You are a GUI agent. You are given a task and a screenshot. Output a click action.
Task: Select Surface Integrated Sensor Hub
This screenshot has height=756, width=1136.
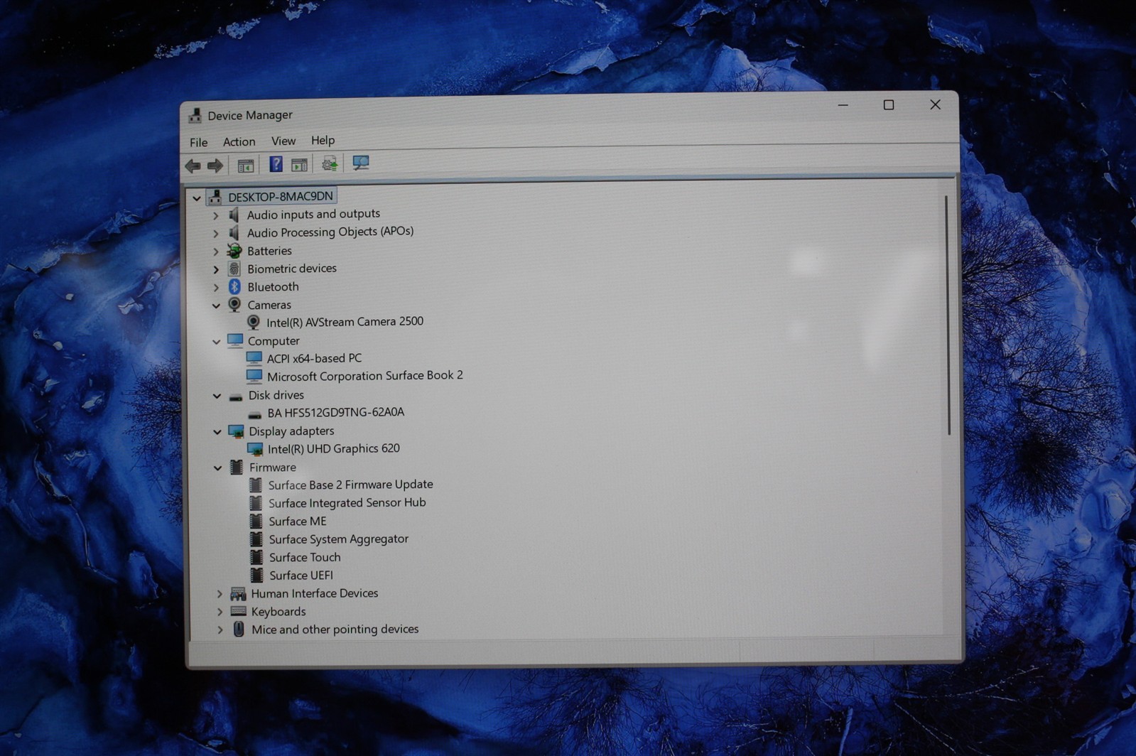click(x=347, y=502)
